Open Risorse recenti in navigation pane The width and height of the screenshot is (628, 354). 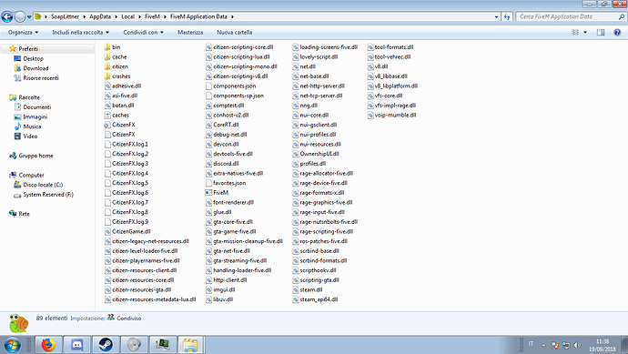[41, 78]
